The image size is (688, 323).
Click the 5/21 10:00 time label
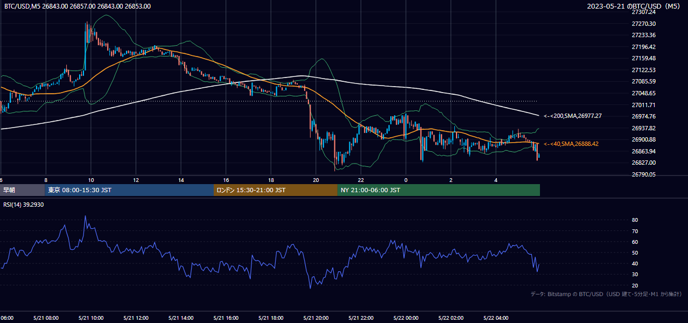coord(91,318)
